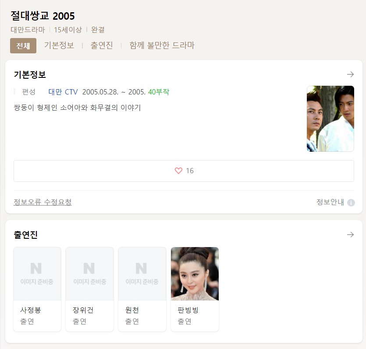Click the 정보안내 text link

[x=330, y=202]
